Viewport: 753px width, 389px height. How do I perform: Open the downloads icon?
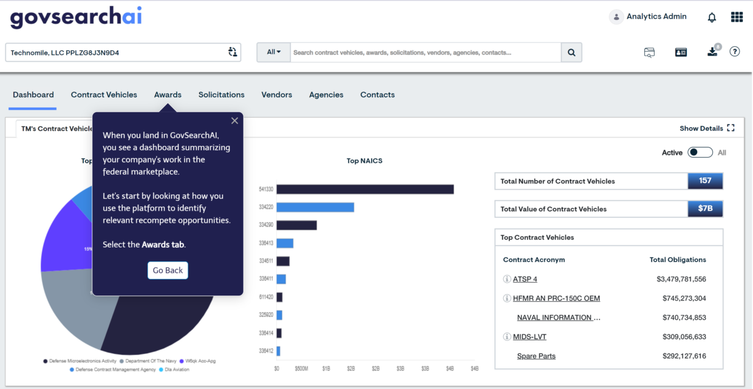(713, 52)
